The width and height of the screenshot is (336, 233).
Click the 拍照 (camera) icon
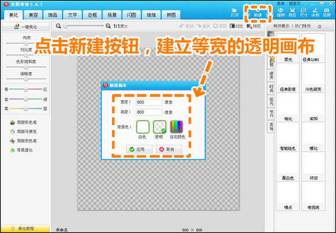[327, 13]
